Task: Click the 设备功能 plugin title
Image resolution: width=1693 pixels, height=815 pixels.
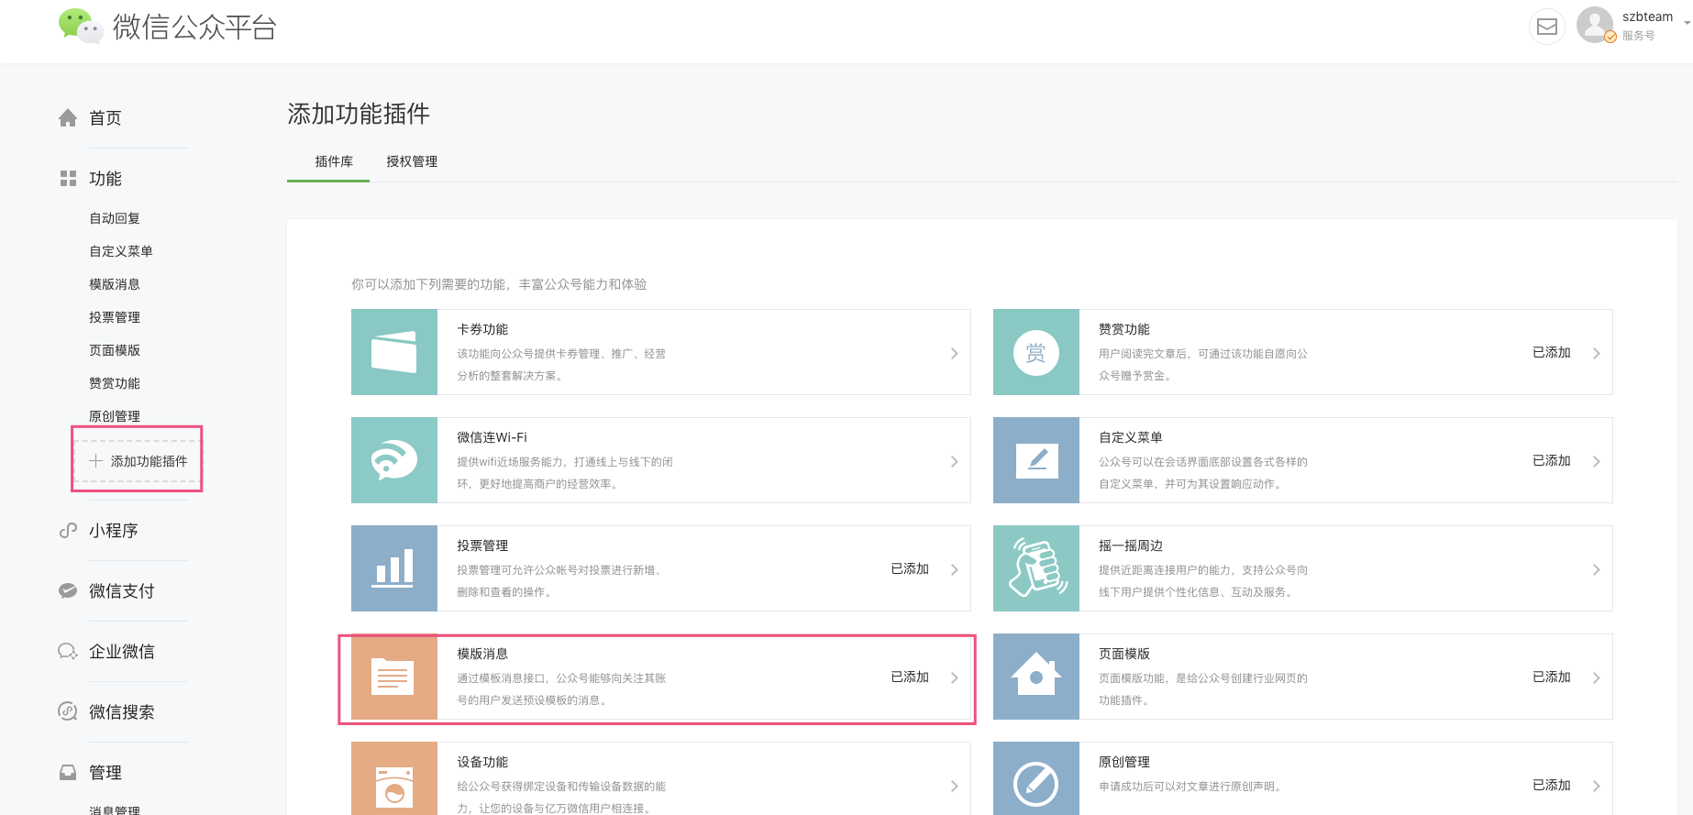Action: 482,762
